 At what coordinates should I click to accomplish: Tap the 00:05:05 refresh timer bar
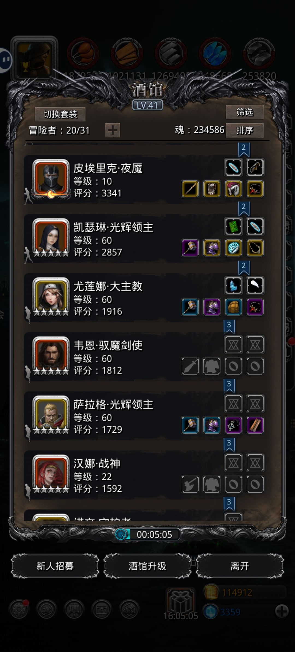pos(148,534)
